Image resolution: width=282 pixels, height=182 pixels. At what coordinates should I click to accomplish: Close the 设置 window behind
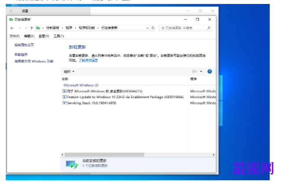point(212,11)
